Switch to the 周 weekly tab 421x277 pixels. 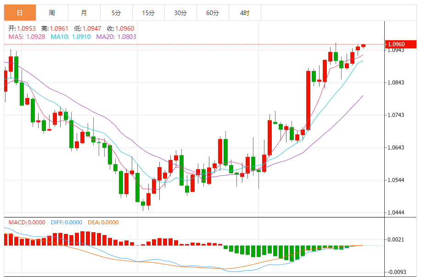click(x=52, y=12)
